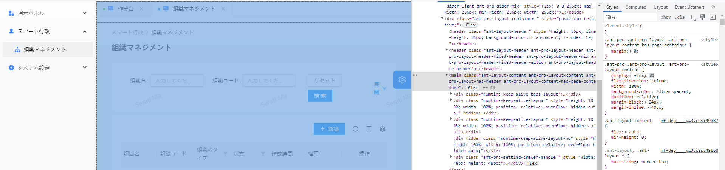Click the 組織名 input field
The width and height of the screenshot is (725, 170).
(x=177, y=80)
